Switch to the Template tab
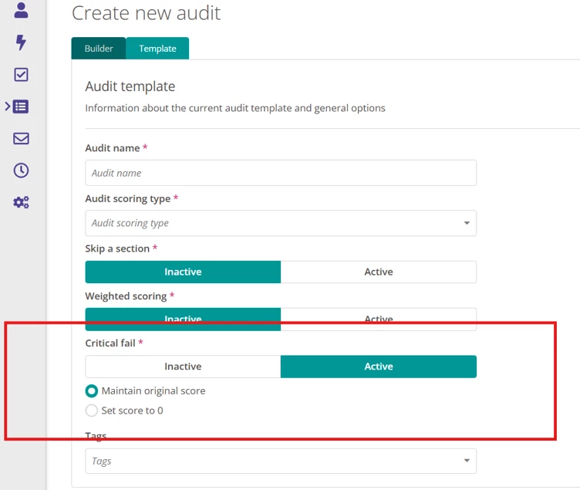 pos(157,49)
